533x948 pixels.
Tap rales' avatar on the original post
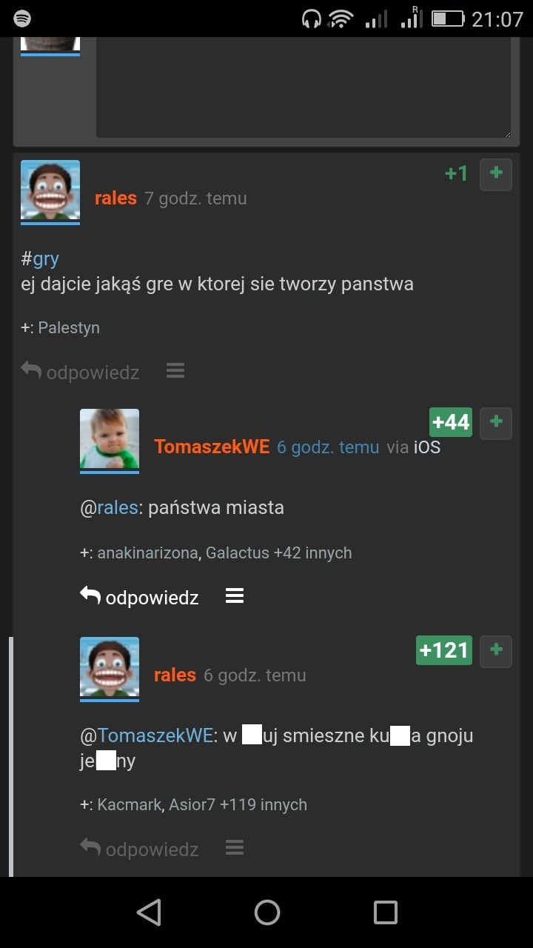pyautogui.click(x=50, y=191)
